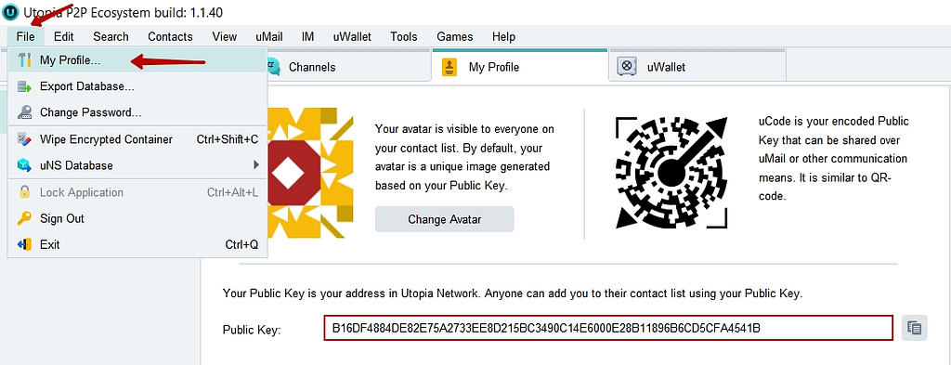Click the "Public Key:" label
Image resolution: width=951 pixels, height=365 pixels.
[252, 331]
